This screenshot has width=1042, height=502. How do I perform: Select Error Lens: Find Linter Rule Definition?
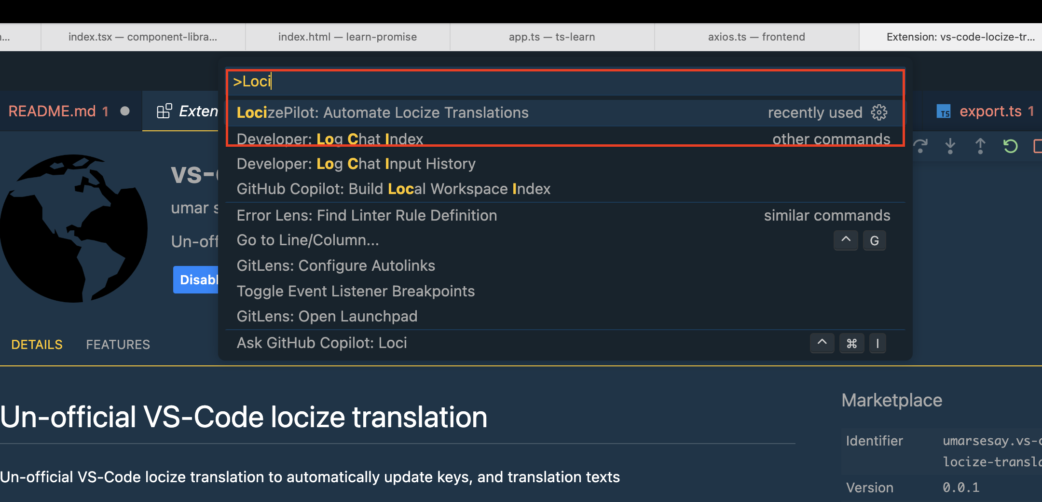[x=565, y=215]
